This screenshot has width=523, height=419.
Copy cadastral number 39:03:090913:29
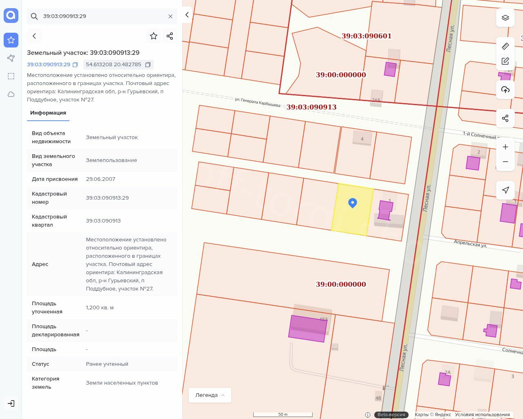[75, 65]
